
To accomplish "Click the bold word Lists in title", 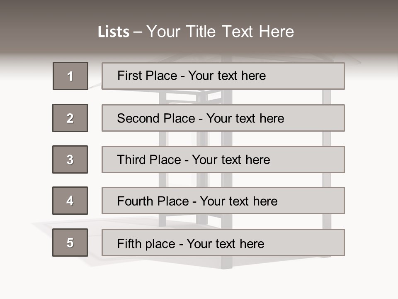I will [113, 32].
